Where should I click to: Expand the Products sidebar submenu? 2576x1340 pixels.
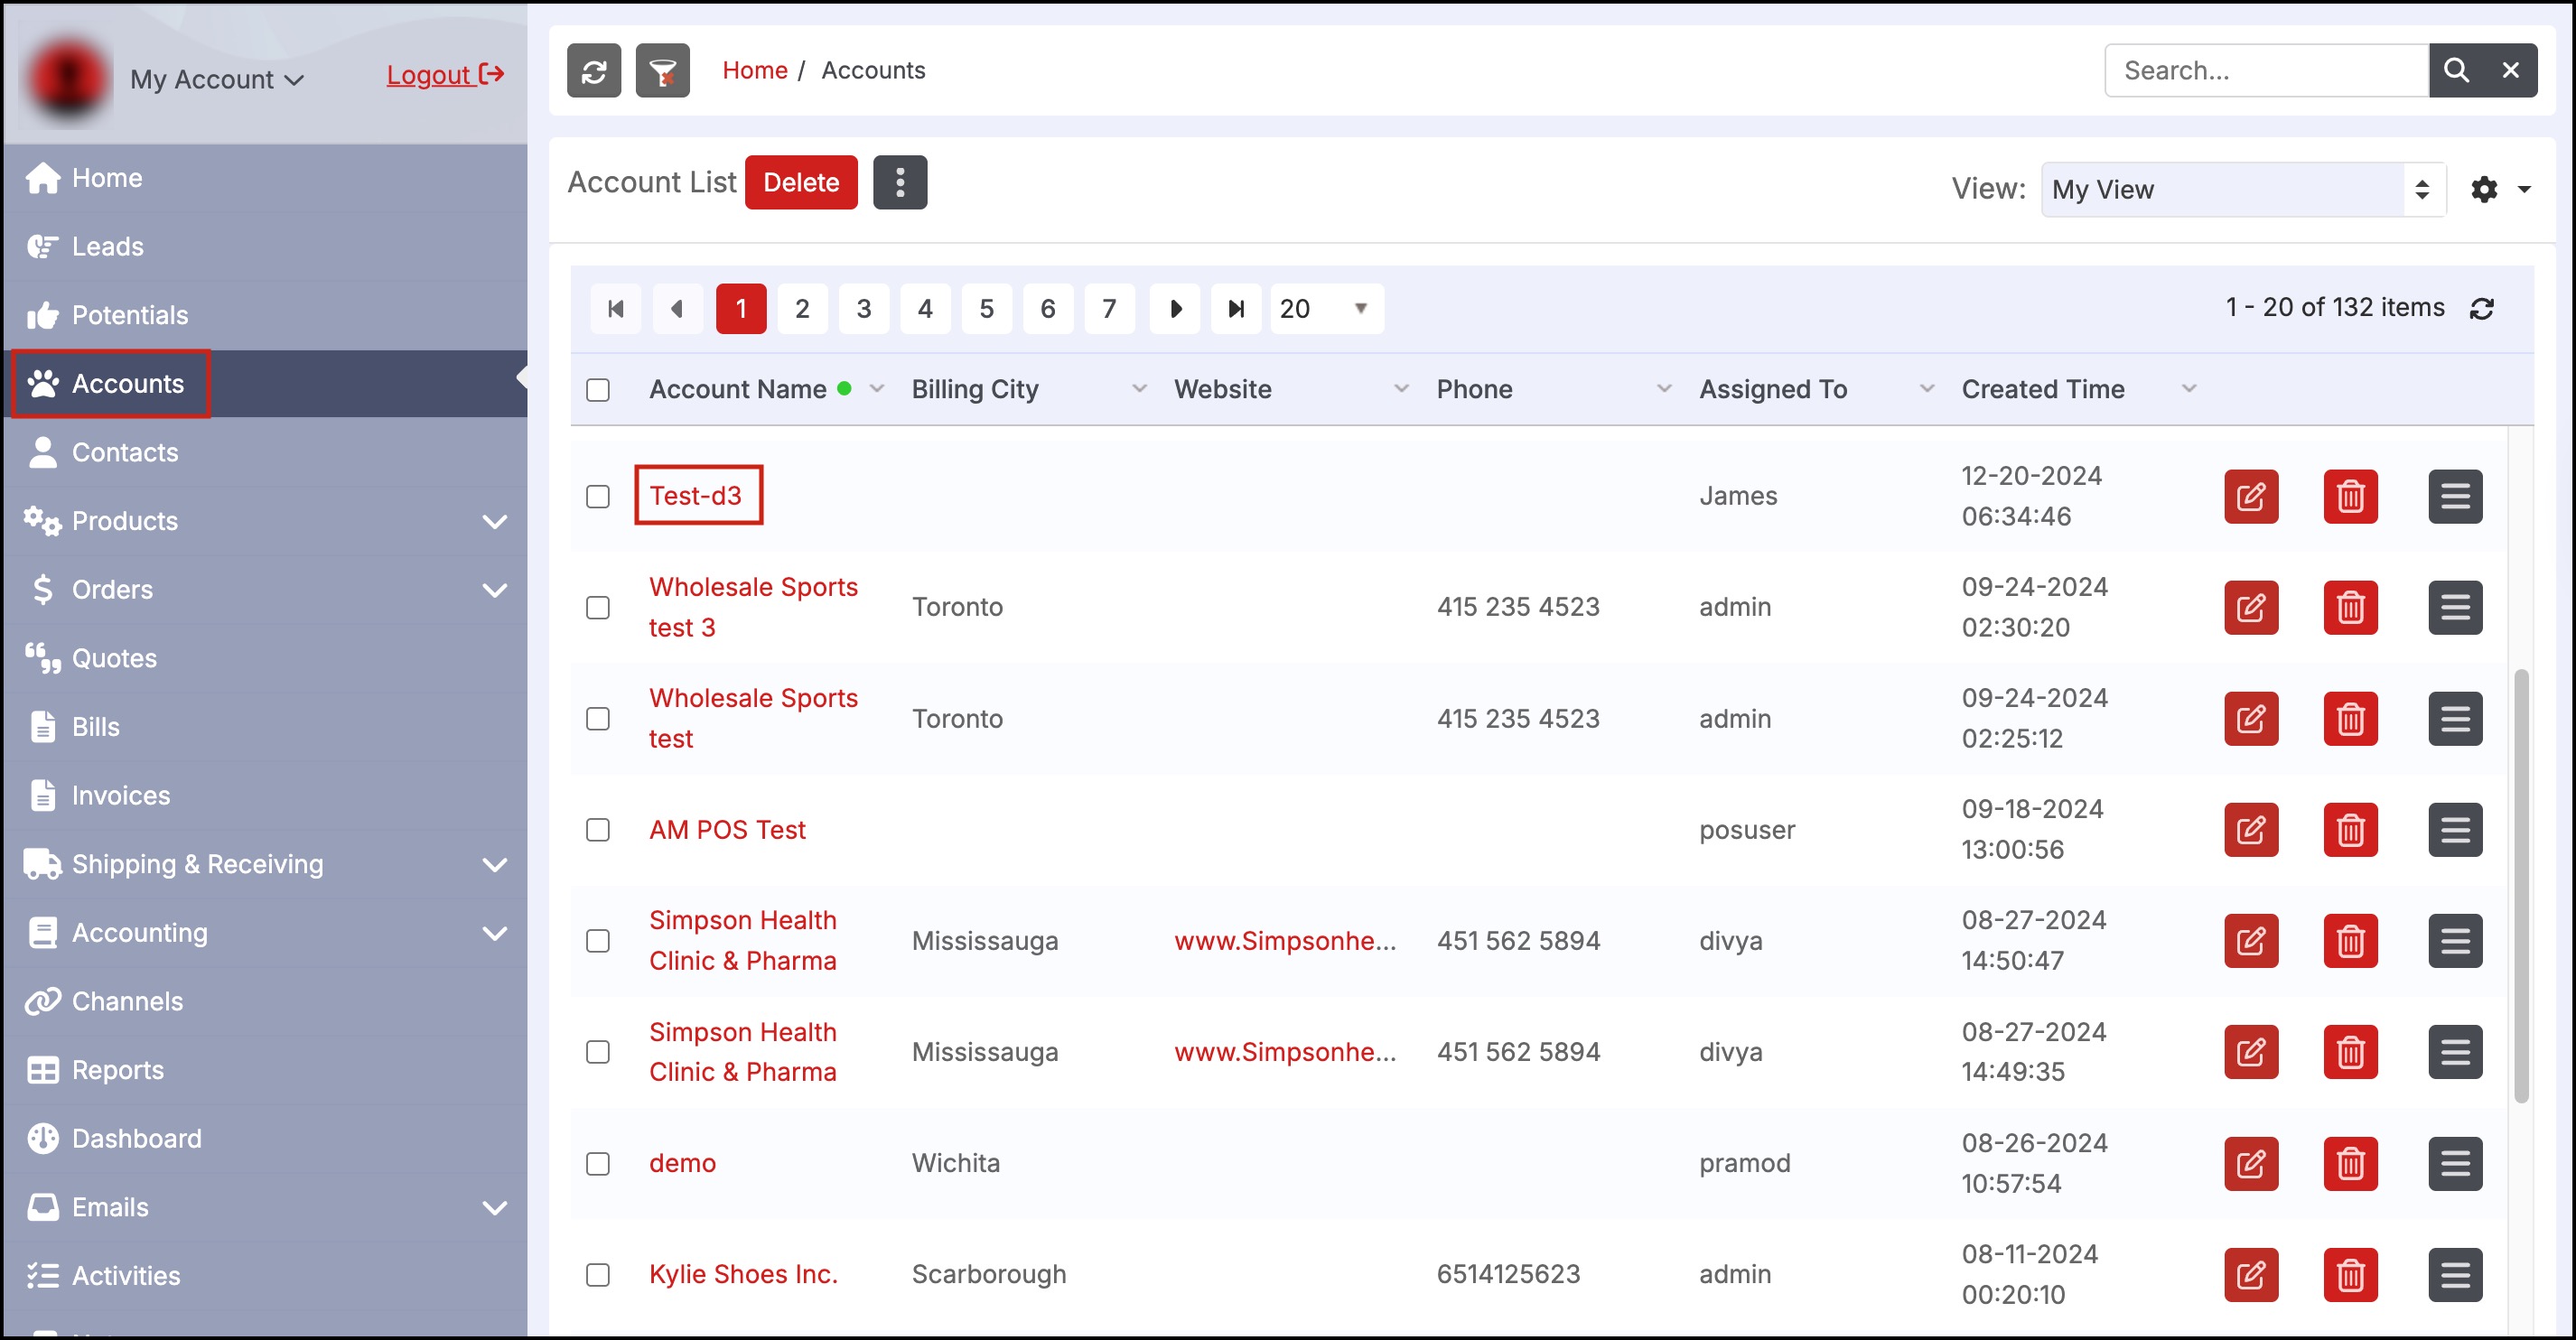(x=494, y=522)
